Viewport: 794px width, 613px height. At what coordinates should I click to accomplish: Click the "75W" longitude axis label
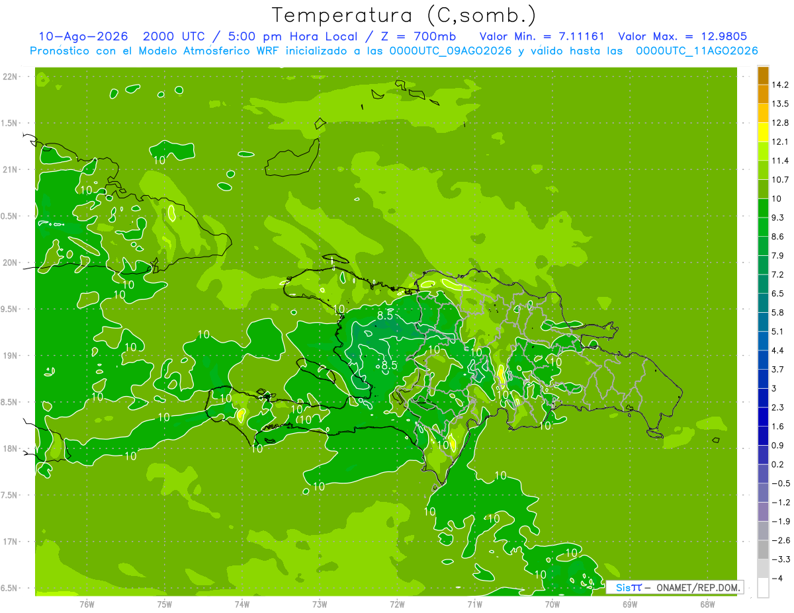click(x=165, y=604)
